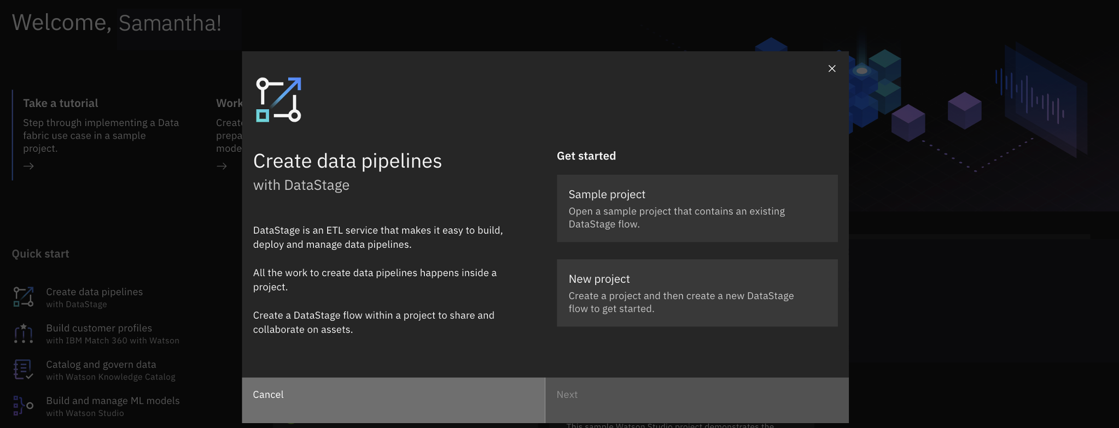The width and height of the screenshot is (1119, 428).
Task: Click 'with Watson Knowledge Catalog' text
Action: pyautogui.click(x=111, y=377)
